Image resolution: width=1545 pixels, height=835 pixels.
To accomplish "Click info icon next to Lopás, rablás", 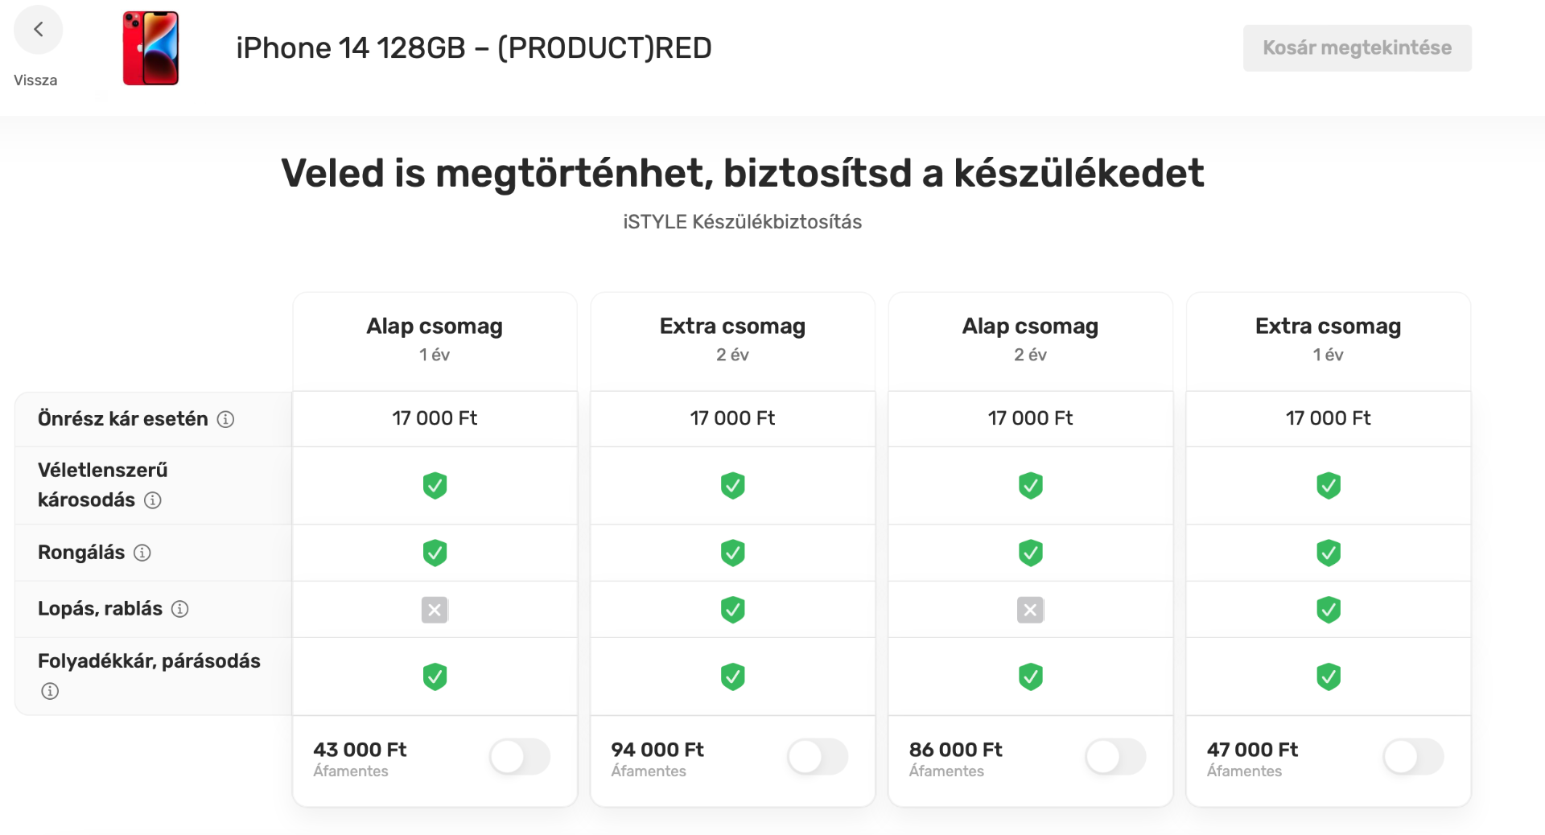I will click(x=179, y=609).
